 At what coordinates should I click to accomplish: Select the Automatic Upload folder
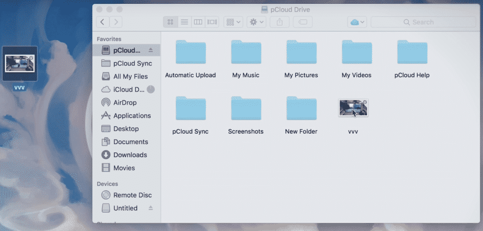[191, 52]
